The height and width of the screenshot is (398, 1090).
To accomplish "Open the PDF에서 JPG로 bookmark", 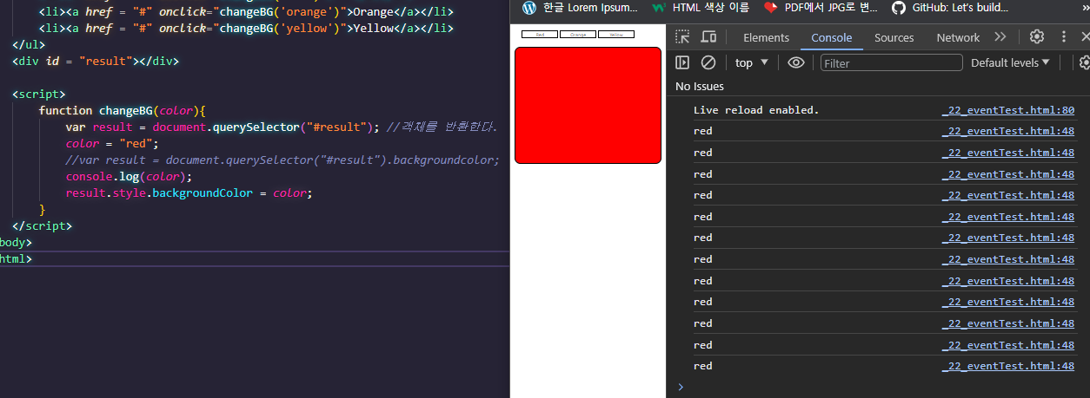I will pos(820,8).
